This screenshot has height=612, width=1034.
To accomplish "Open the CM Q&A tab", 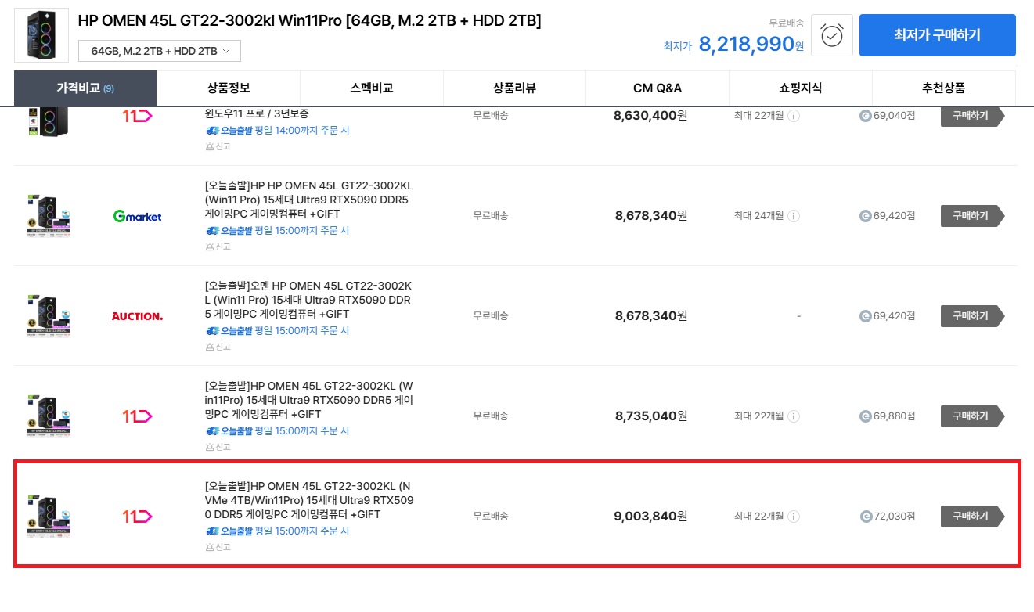I will coord(658,88).
